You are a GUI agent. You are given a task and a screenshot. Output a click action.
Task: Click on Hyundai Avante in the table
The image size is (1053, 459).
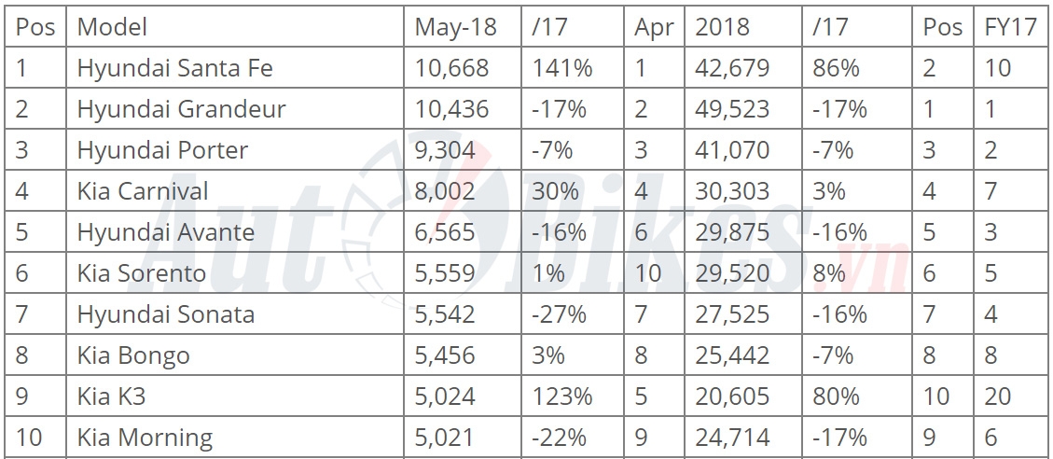coord(166,232)
